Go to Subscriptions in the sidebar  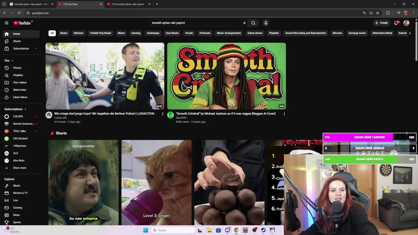coord(21,49)
